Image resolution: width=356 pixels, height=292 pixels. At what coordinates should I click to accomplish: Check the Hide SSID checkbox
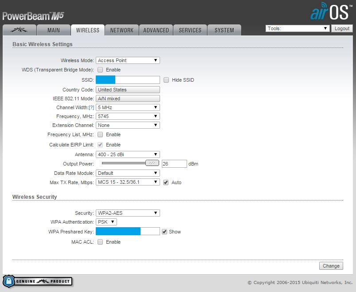coord(166,80)
